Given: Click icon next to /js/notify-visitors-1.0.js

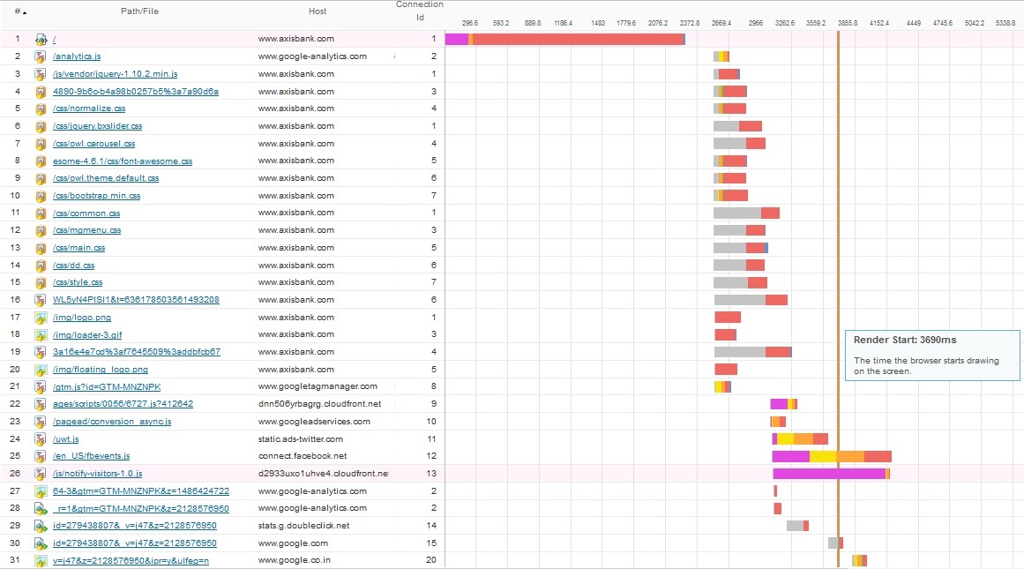Looking at the screenshot, I should tap(41, 474).
